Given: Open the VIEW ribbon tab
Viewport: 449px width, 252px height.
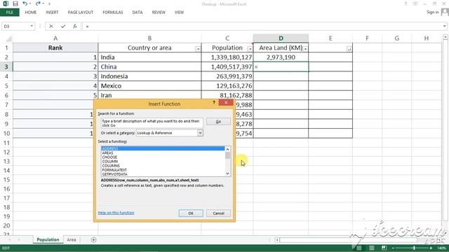Looking at the screenshot, I should [180, 13].
